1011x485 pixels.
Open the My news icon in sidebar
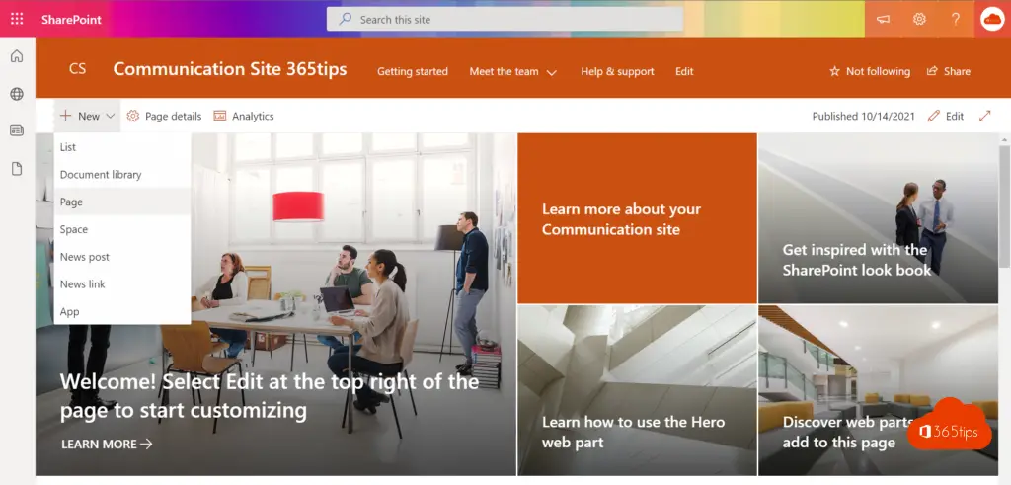[x=17, y=130]
